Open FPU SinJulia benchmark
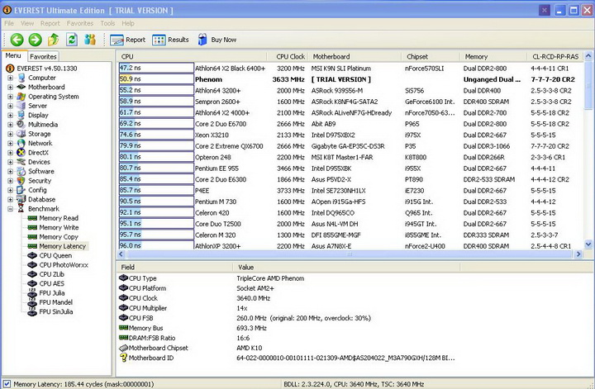 click(50, 311)
